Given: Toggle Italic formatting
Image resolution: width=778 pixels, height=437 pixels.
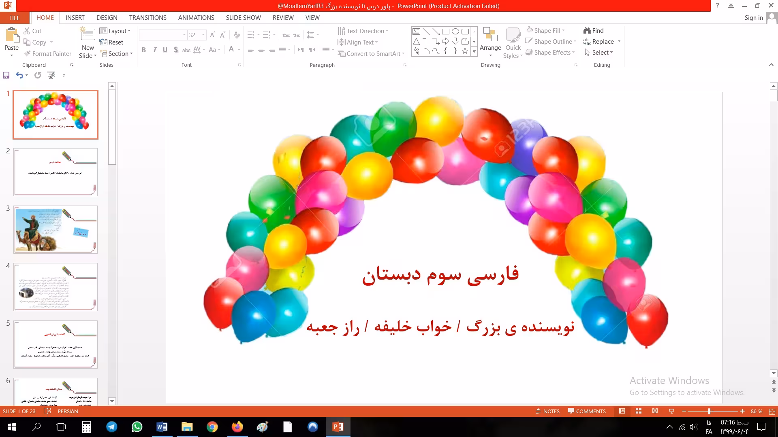Looking at the screenshot, I should tap(154, 50).
